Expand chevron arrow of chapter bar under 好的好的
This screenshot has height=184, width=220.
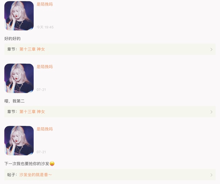click(x=211, y=49)
